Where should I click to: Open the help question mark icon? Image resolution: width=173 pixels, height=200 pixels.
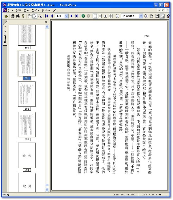[23, 16]
